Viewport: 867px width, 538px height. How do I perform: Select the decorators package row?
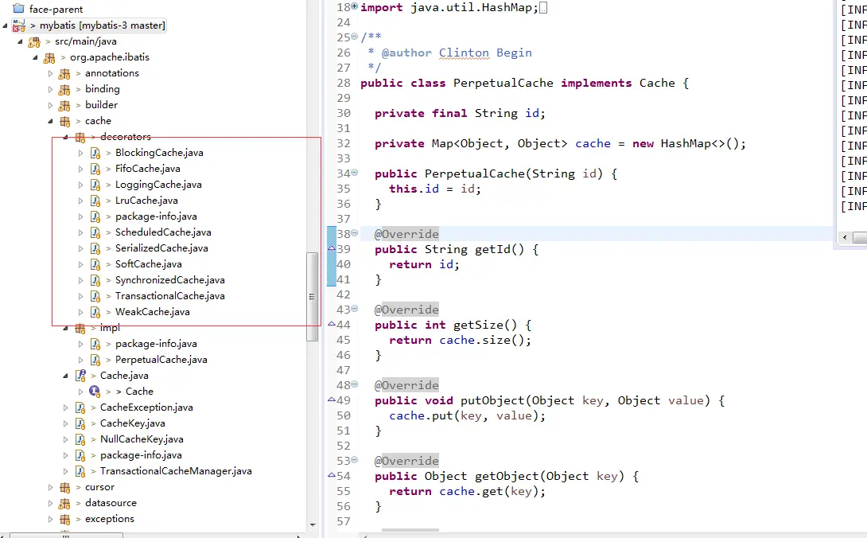(x=126, y=137)
